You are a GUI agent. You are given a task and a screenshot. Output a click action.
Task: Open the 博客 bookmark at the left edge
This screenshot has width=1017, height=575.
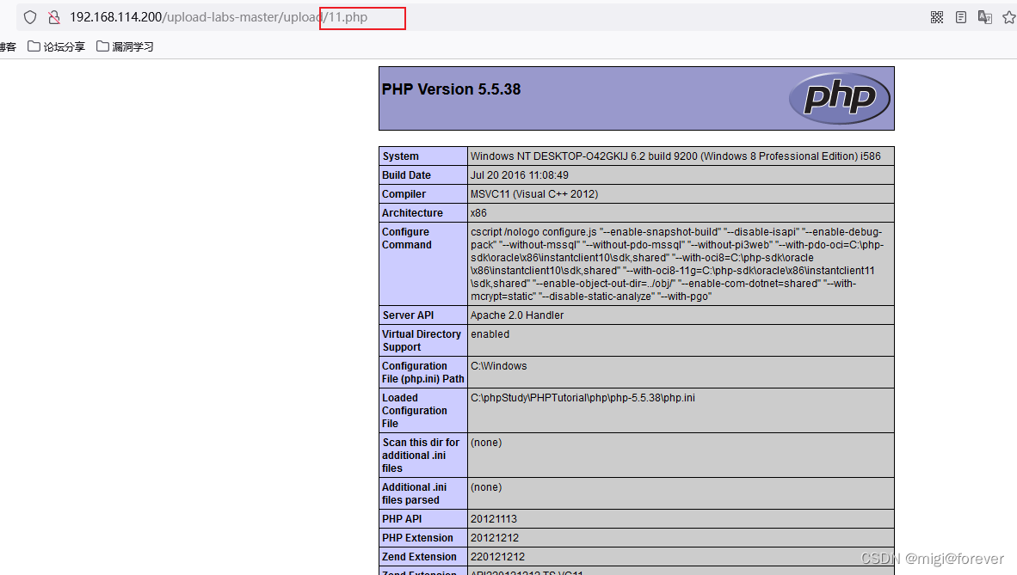[x=8, y=46]
